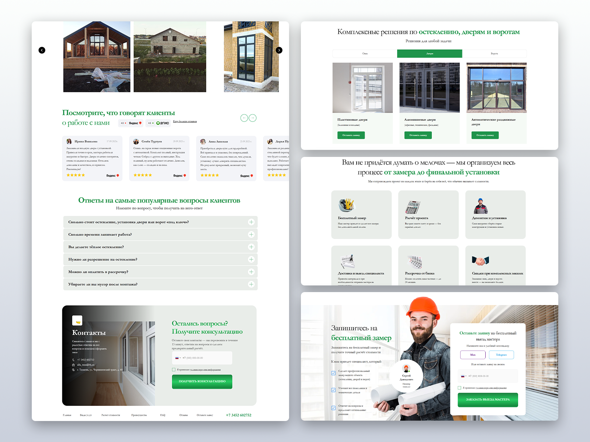Screen dimensions: 590x442
Task: Expand the question Нужно ли разрешение на остекление
Action: coord(160,259)
